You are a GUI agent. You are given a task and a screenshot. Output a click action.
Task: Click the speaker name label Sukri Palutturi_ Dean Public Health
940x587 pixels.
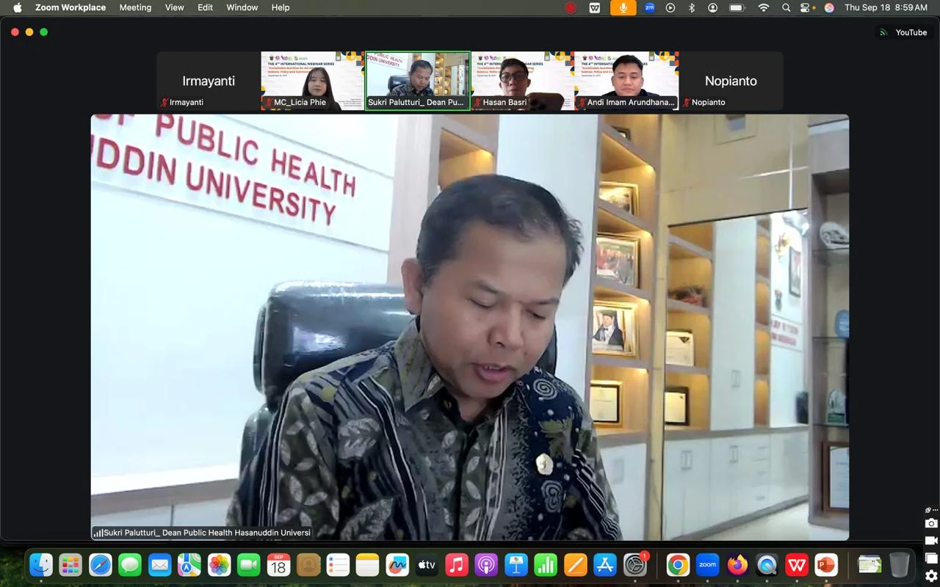[x=207, y=533]
